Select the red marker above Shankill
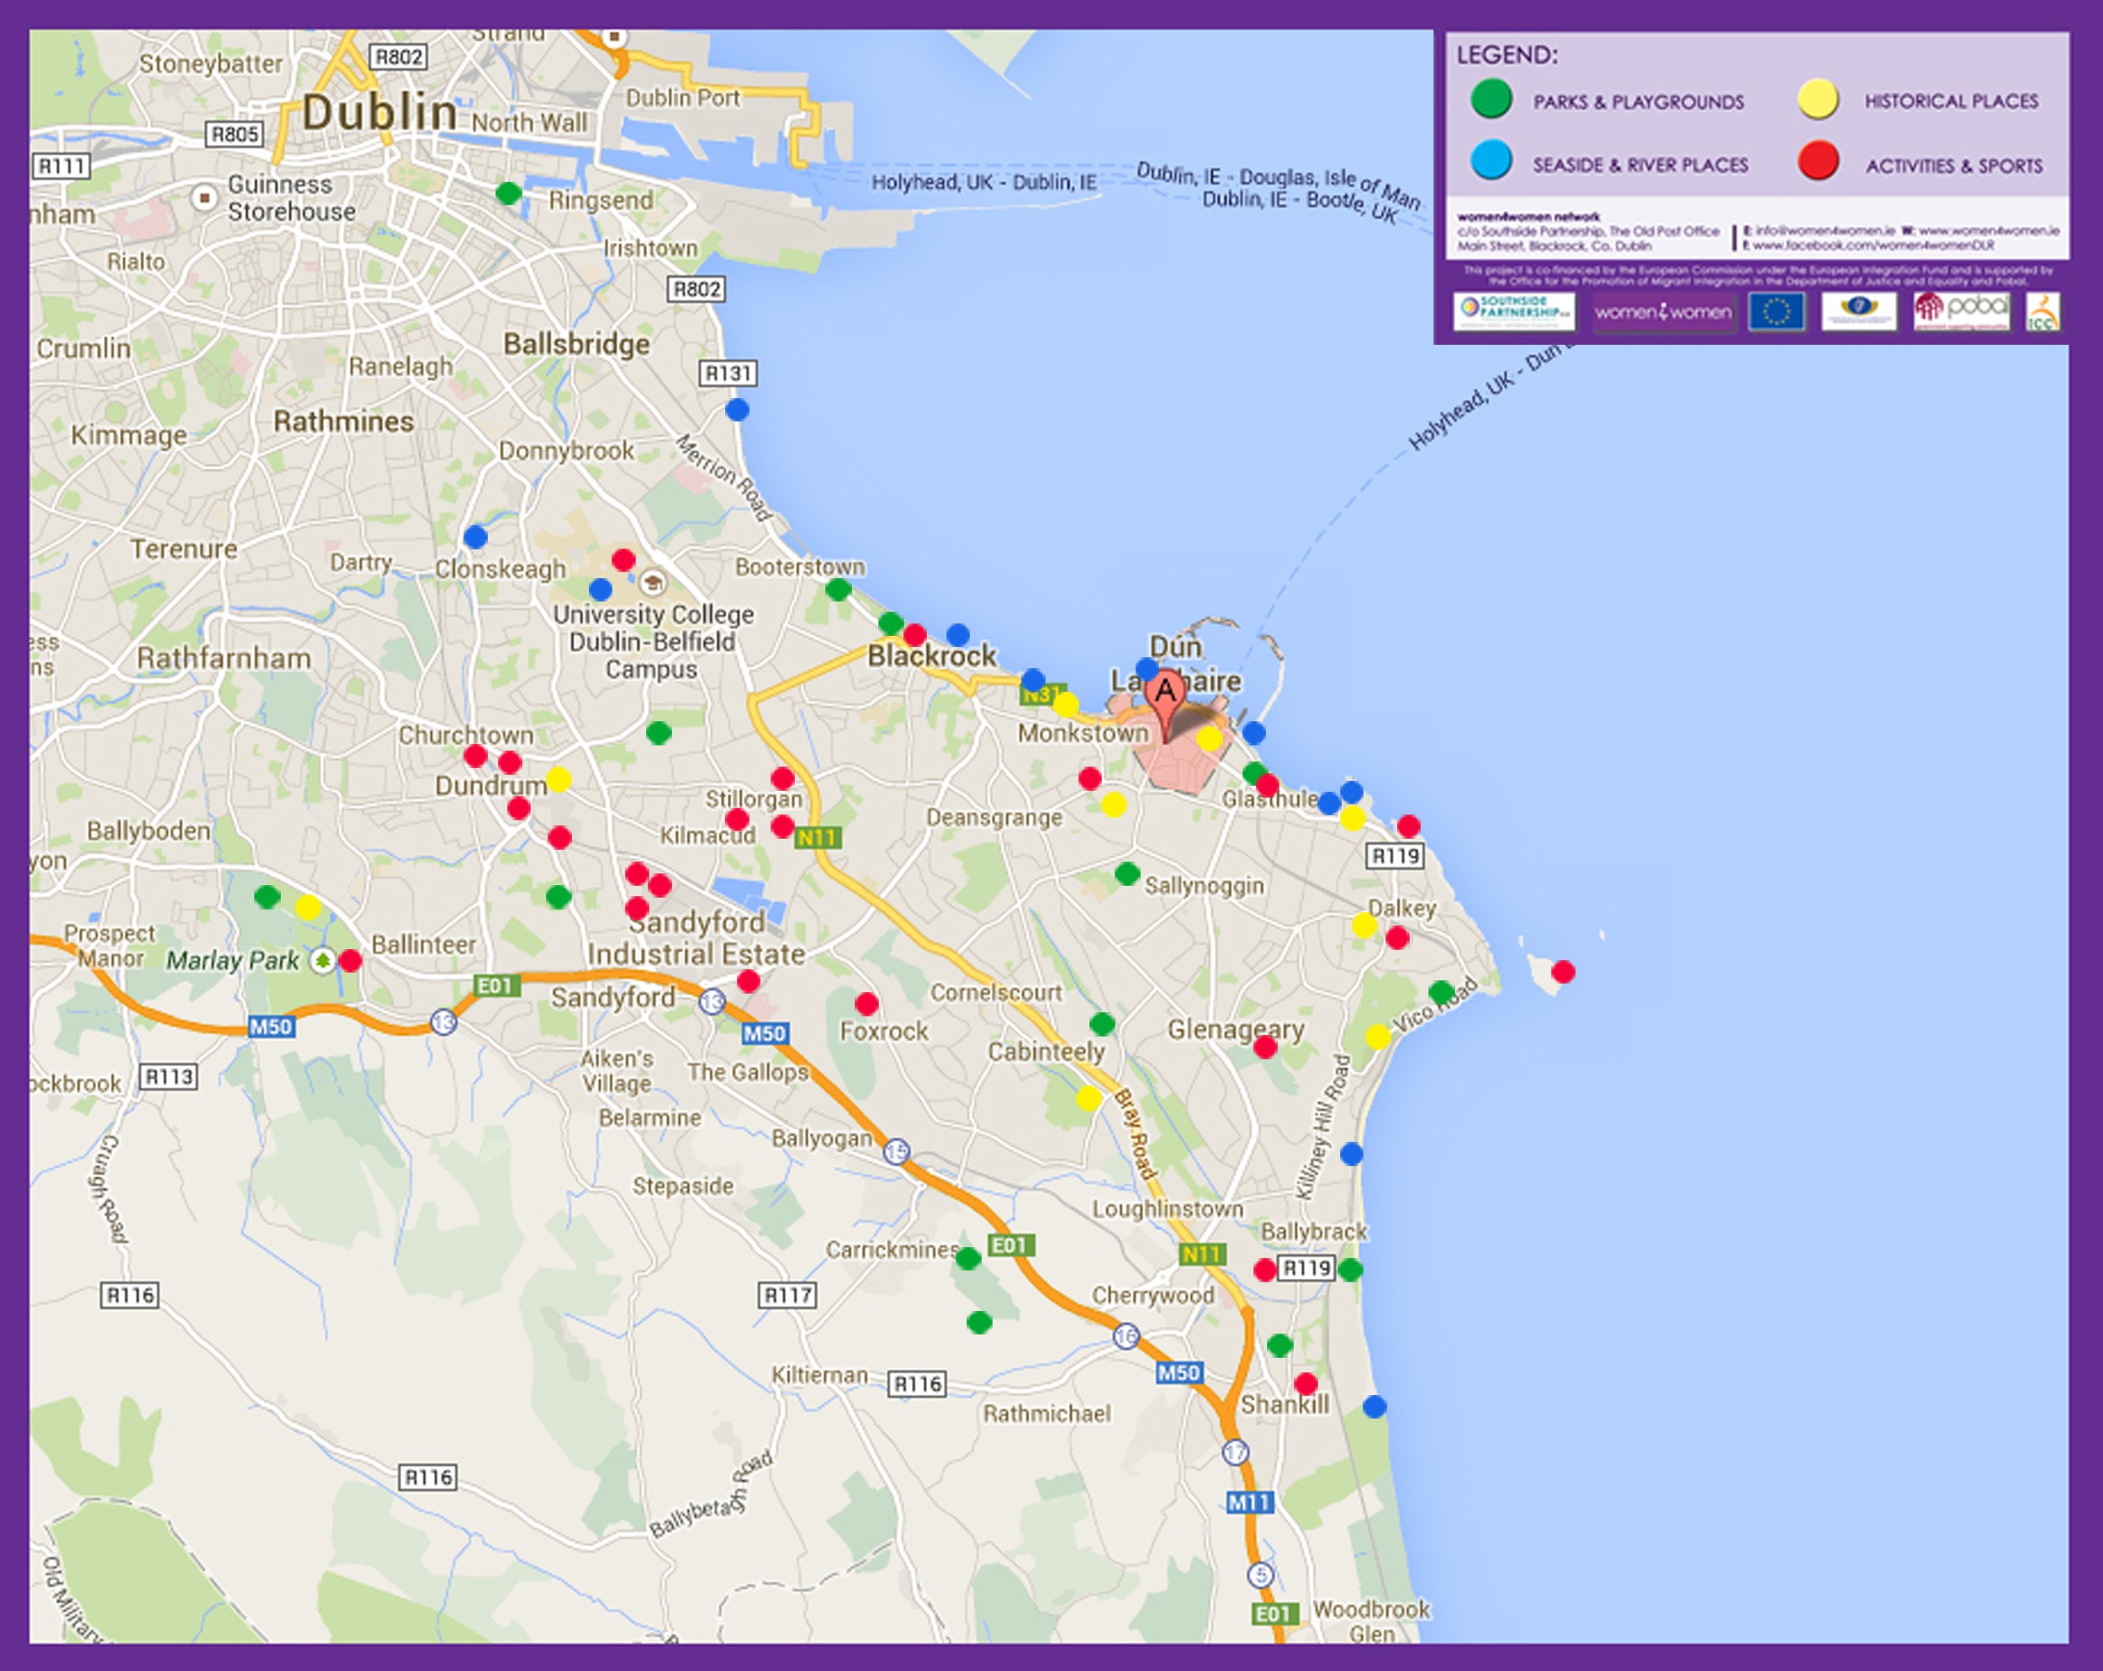The height and width of the screenshot is (1671, 2103). point(1306,1383)
